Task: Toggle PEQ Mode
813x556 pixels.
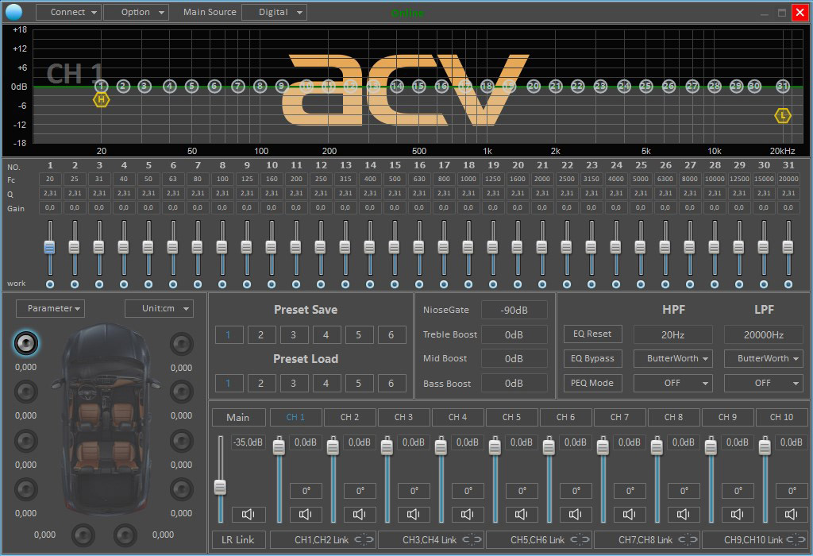Action: [x=592, y=384]
